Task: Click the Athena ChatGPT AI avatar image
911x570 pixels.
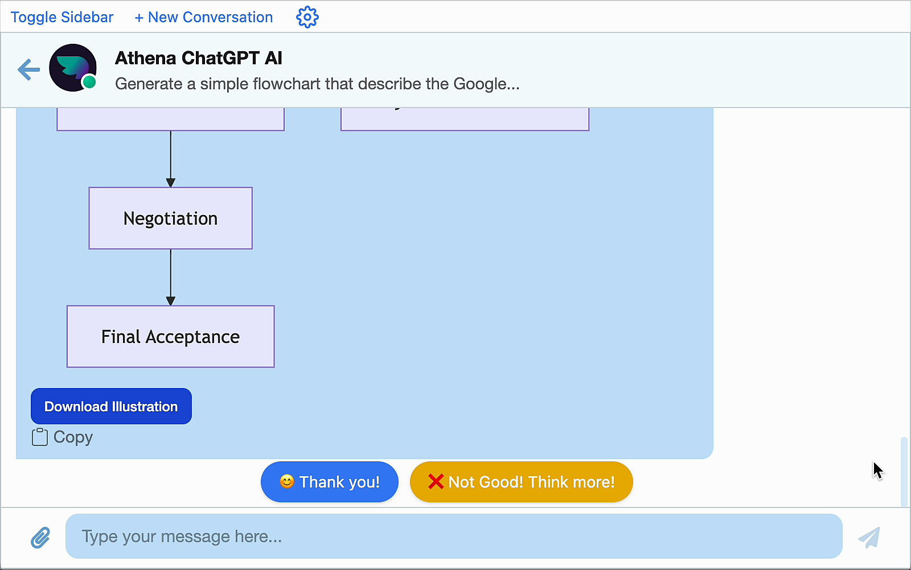Action: [x=73, y=67]
